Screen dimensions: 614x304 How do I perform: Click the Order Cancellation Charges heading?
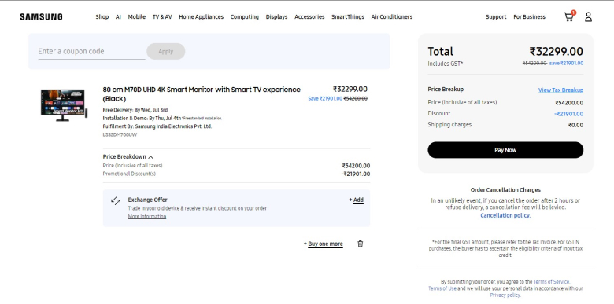[x=505, y=190]
